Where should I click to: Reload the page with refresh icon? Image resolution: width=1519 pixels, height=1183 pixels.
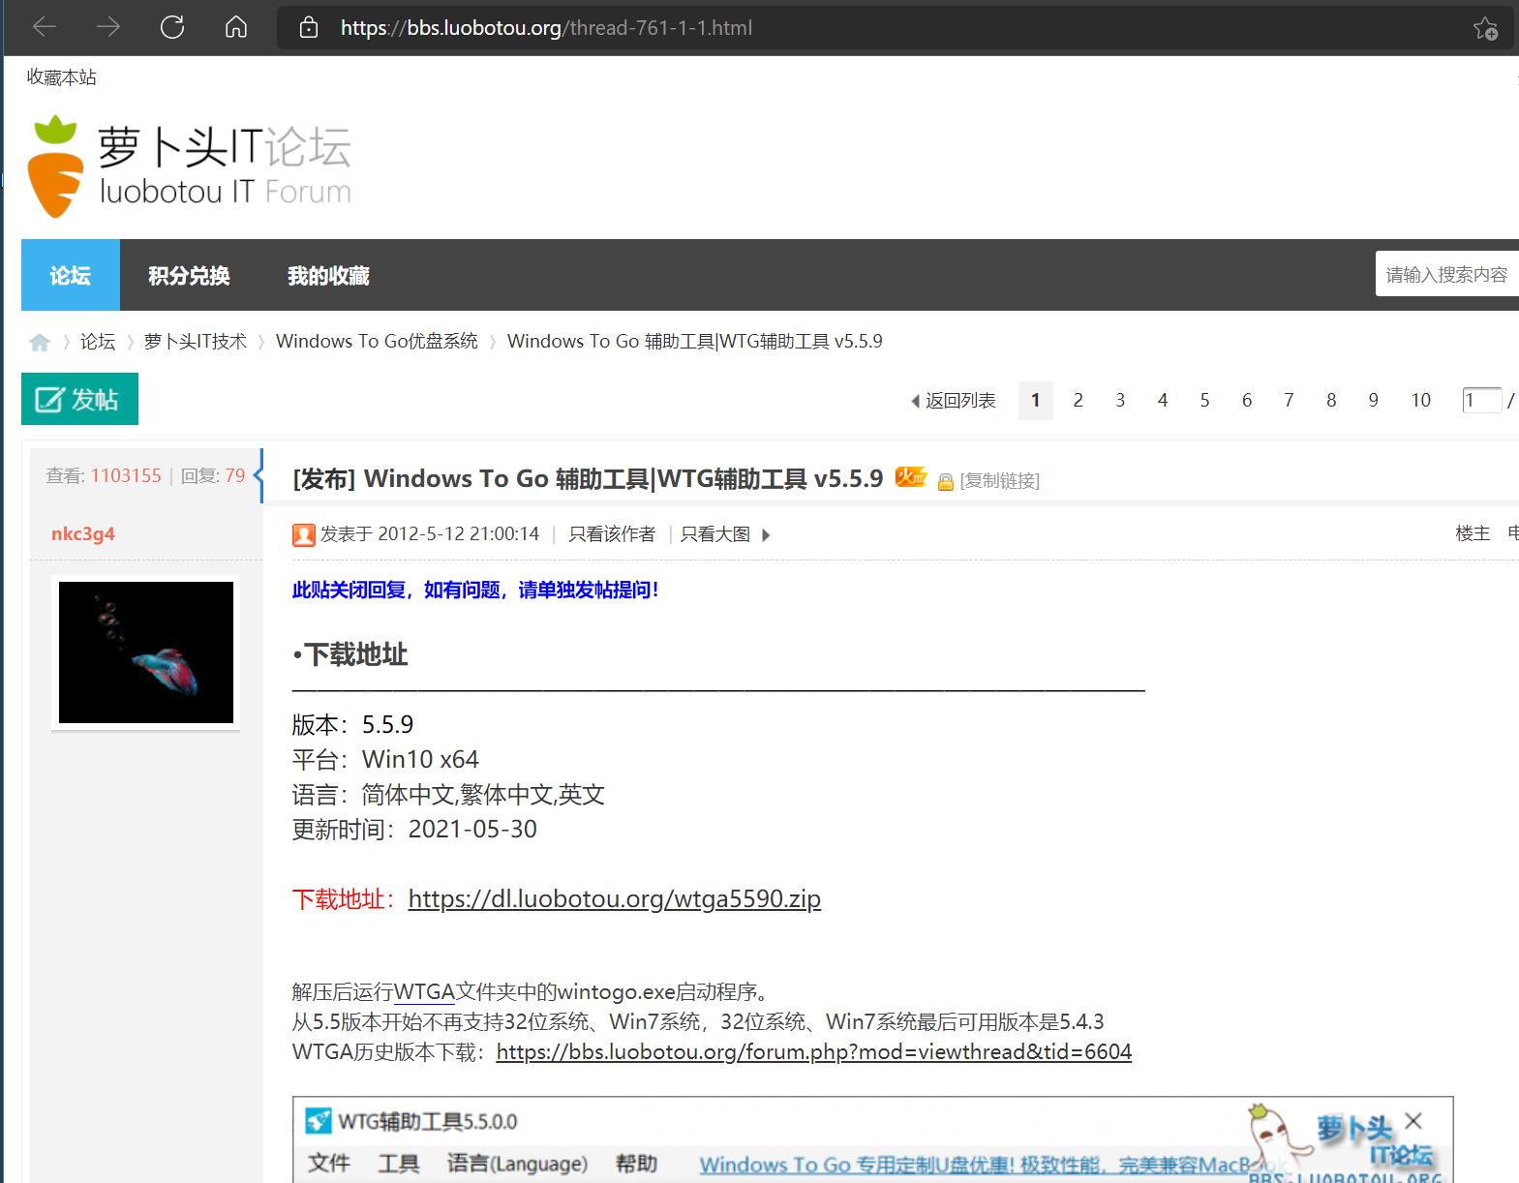[172, 27]
